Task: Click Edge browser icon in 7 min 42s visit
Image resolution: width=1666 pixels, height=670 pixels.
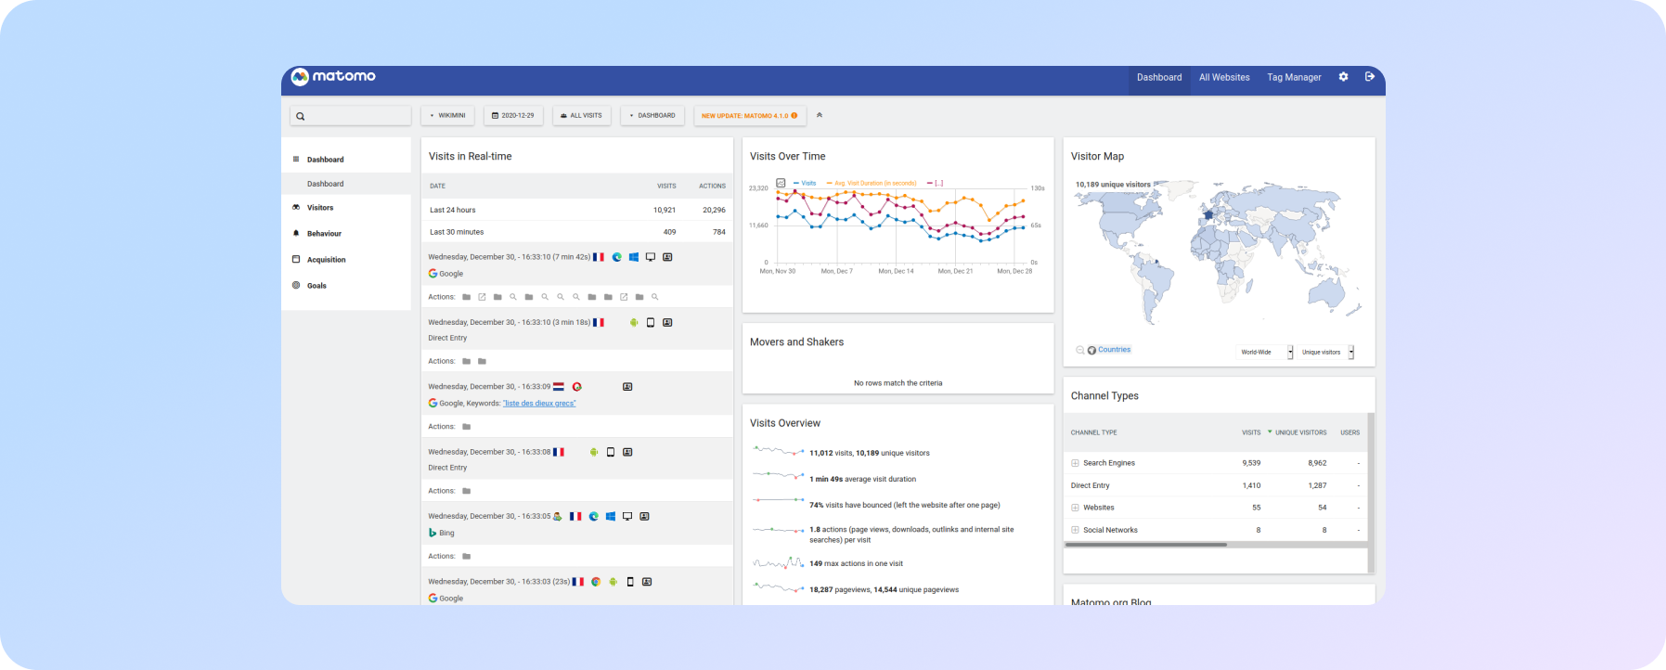Action: (x=616, y=257)
